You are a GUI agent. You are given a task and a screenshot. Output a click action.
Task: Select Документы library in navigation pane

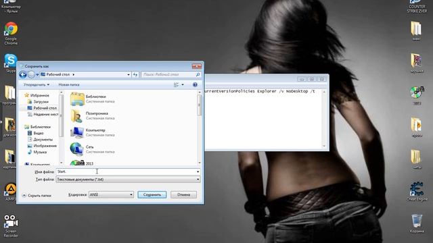click(x=40, y=140)
